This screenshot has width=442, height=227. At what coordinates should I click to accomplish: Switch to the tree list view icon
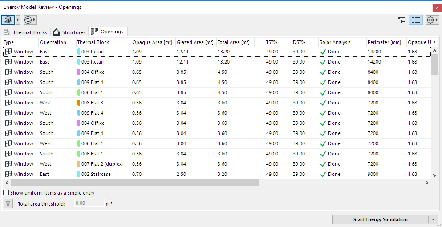coord(401,20)
